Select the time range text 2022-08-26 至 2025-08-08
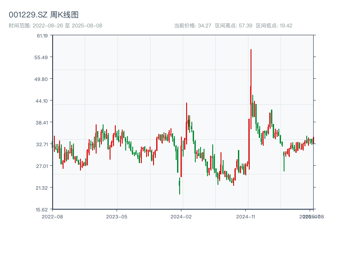348x261 pixels. (x=67, y=26)
